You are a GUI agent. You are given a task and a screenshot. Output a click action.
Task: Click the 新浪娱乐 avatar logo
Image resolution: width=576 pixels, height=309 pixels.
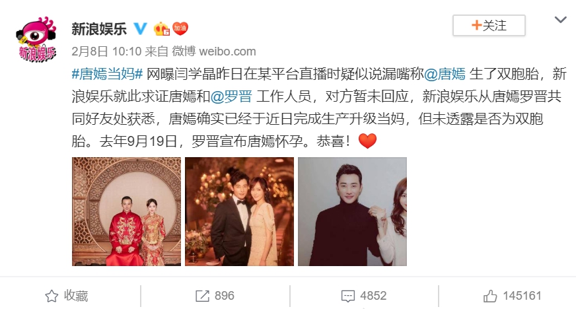click(x=36, y=39)
